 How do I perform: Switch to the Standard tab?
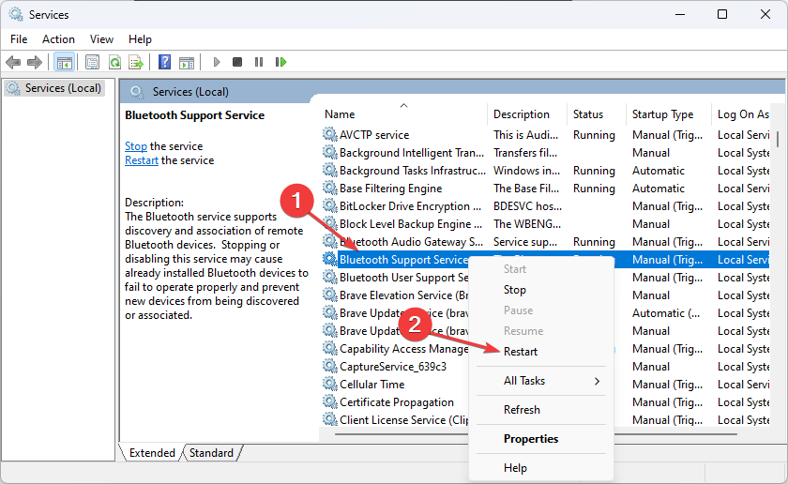(x=211, y=453)
